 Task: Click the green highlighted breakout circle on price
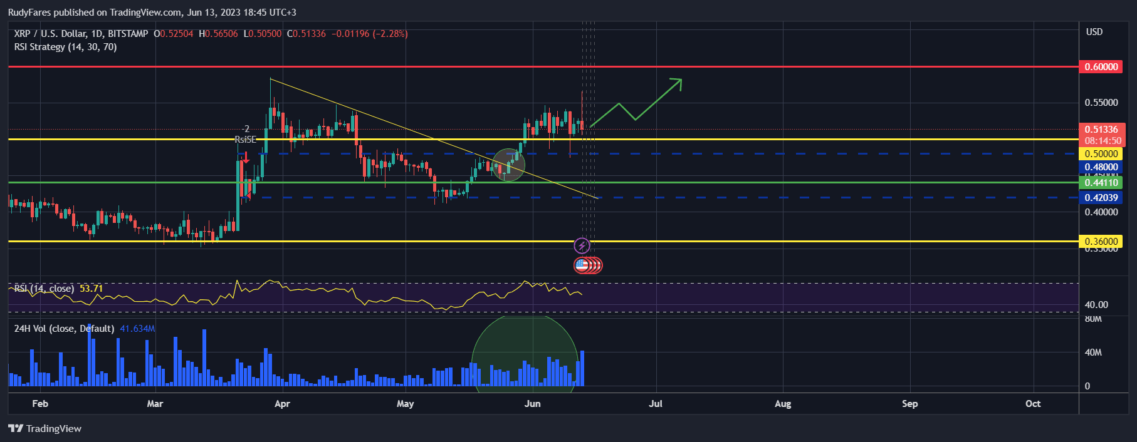508,165
